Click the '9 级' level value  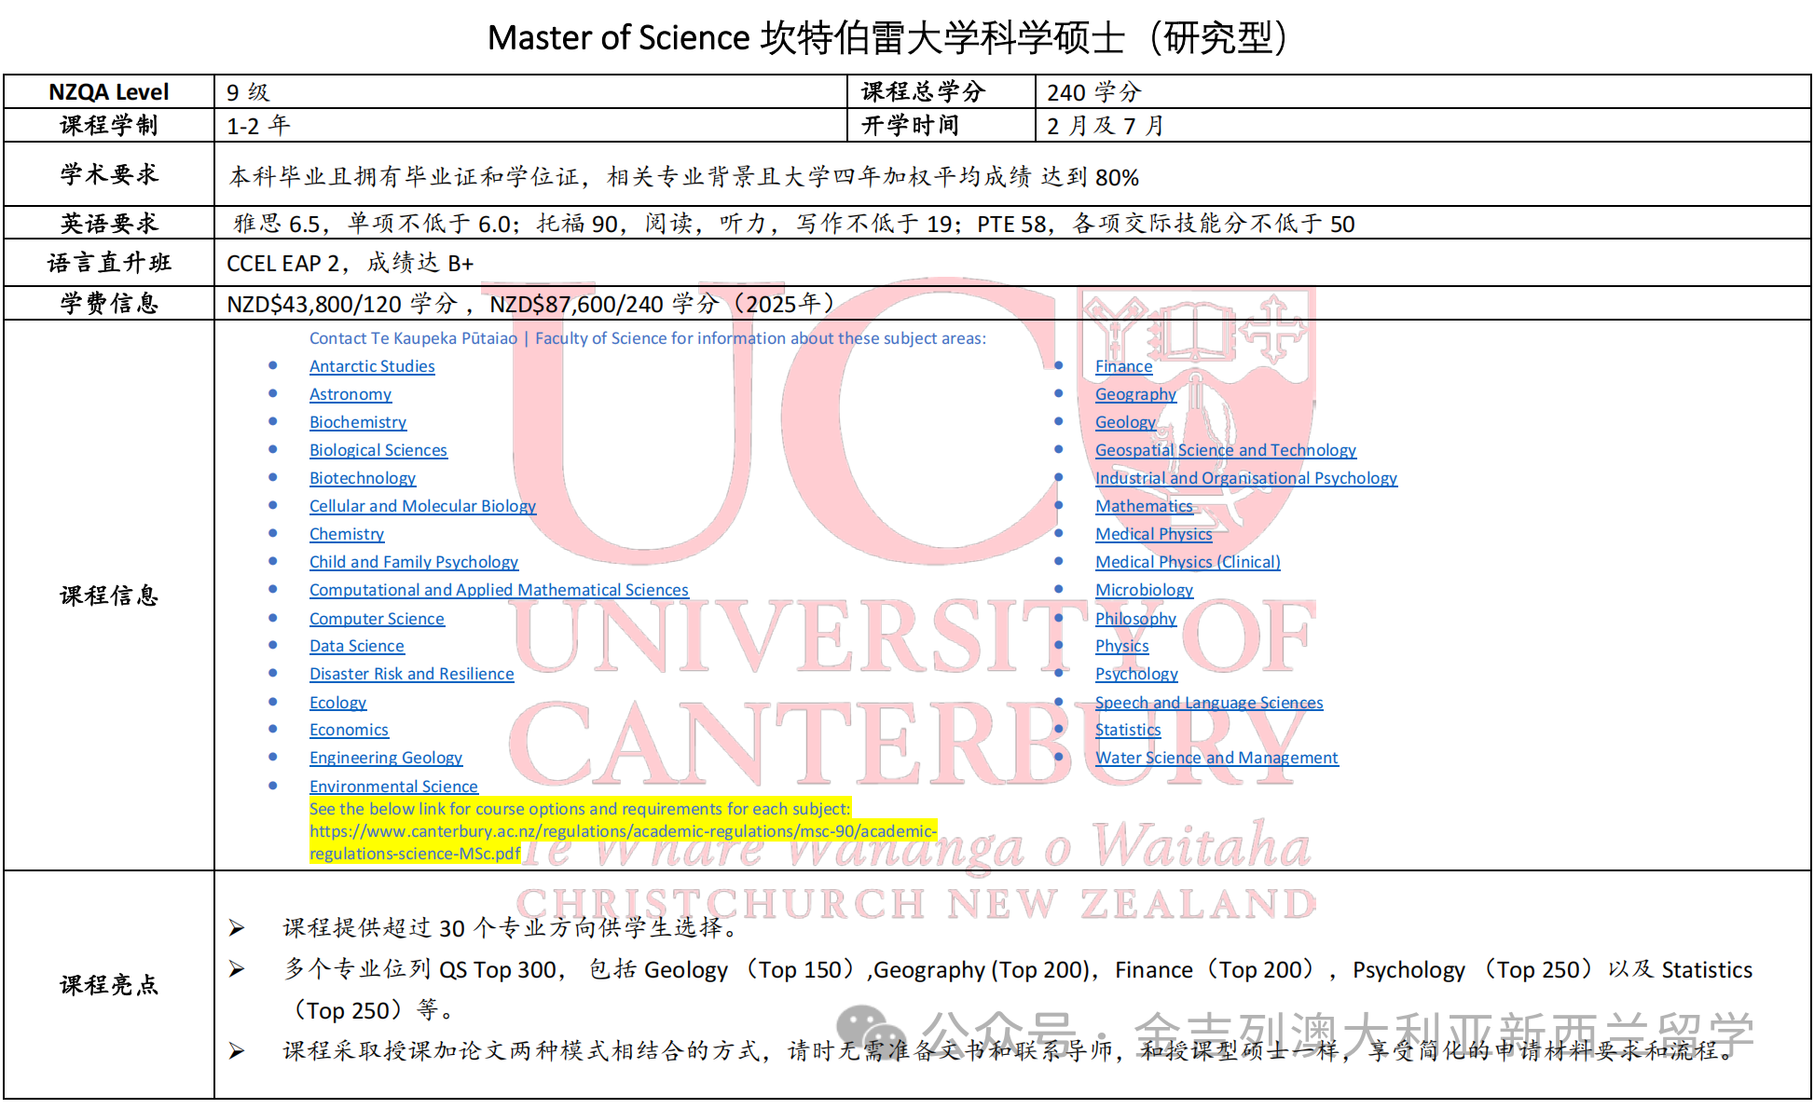tap(248, 92)
